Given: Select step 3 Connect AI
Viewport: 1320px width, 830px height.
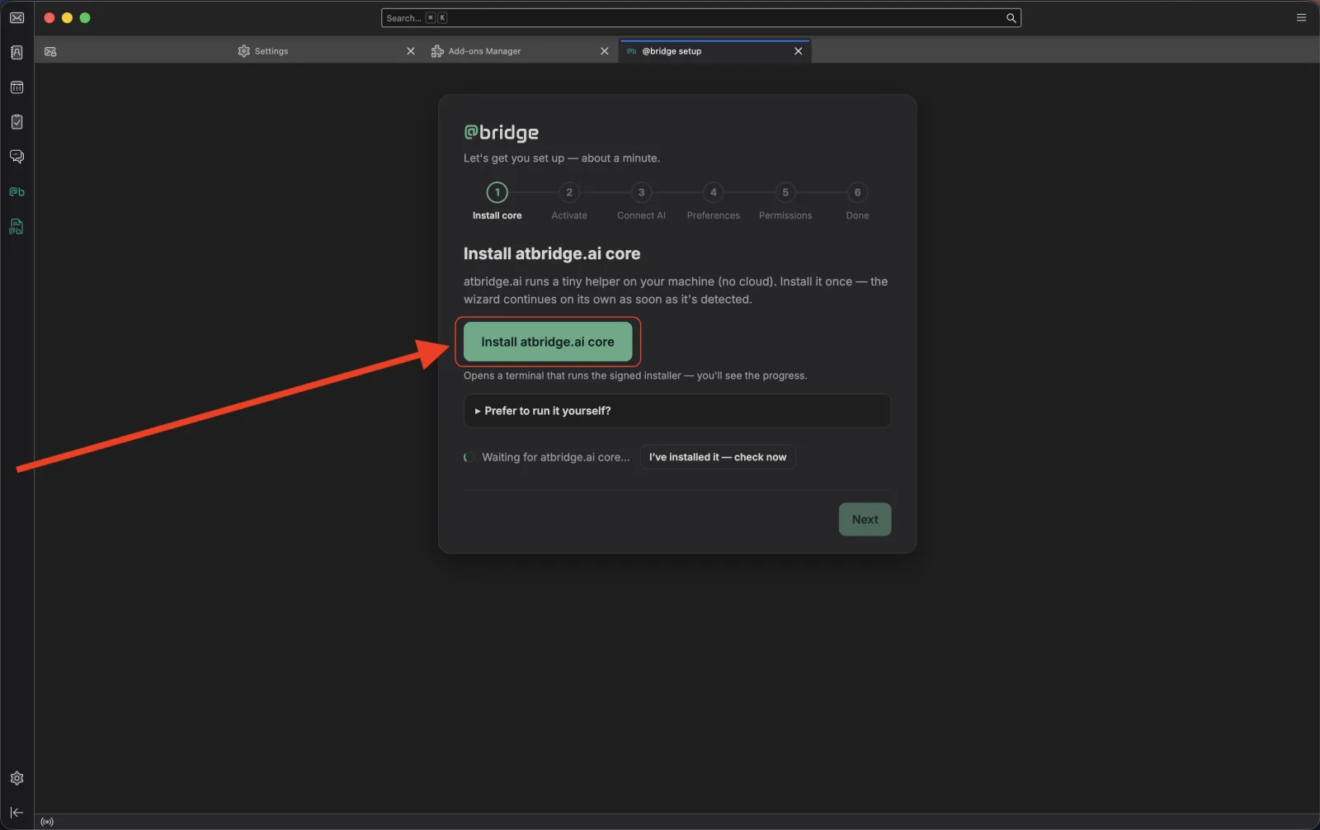Looking at the screenshot, I should click(641, 201).
